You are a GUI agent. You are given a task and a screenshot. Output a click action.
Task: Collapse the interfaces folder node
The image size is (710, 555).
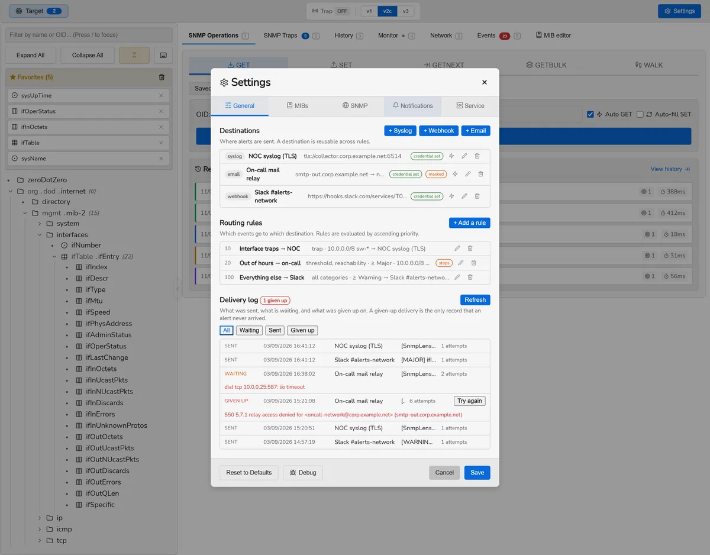[x=39, y=235]
